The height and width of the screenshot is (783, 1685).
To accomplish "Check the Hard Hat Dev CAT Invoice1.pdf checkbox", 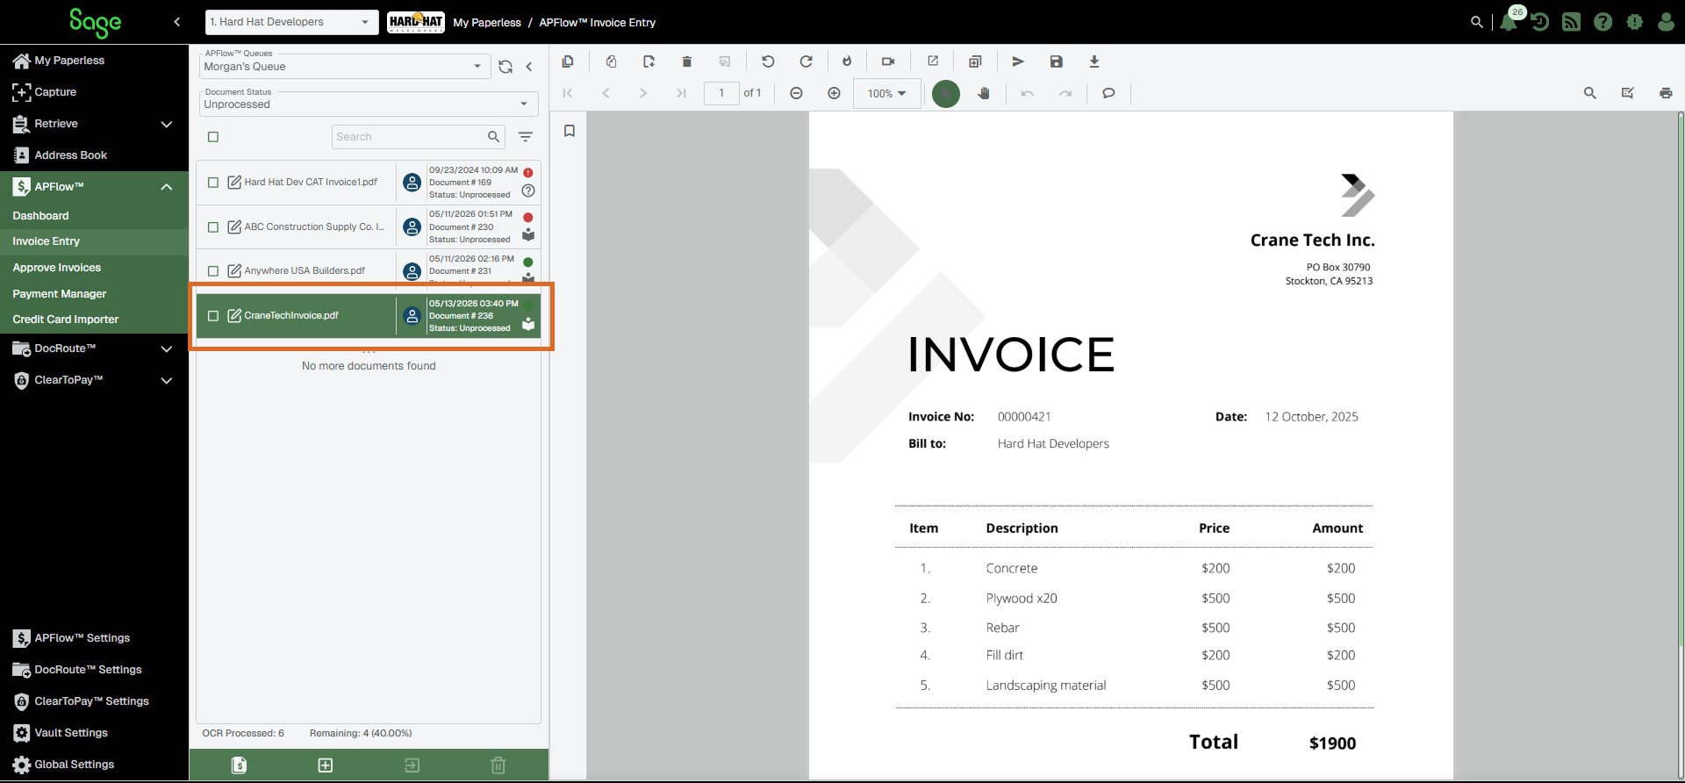I will 213,183.
